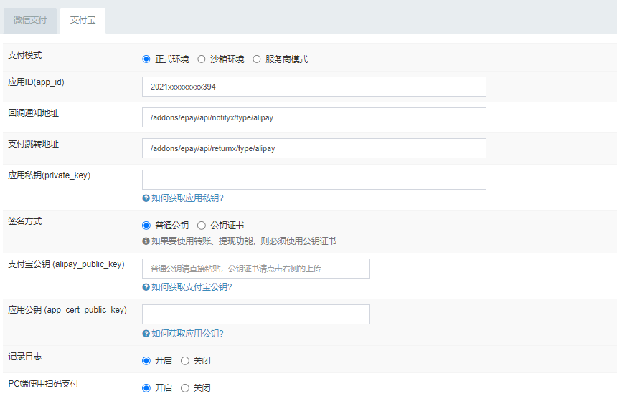This screenshot has height=401, width=617.
Task: Click the 应用公钥 app_cert_public_key field
Action: (256, 314)
